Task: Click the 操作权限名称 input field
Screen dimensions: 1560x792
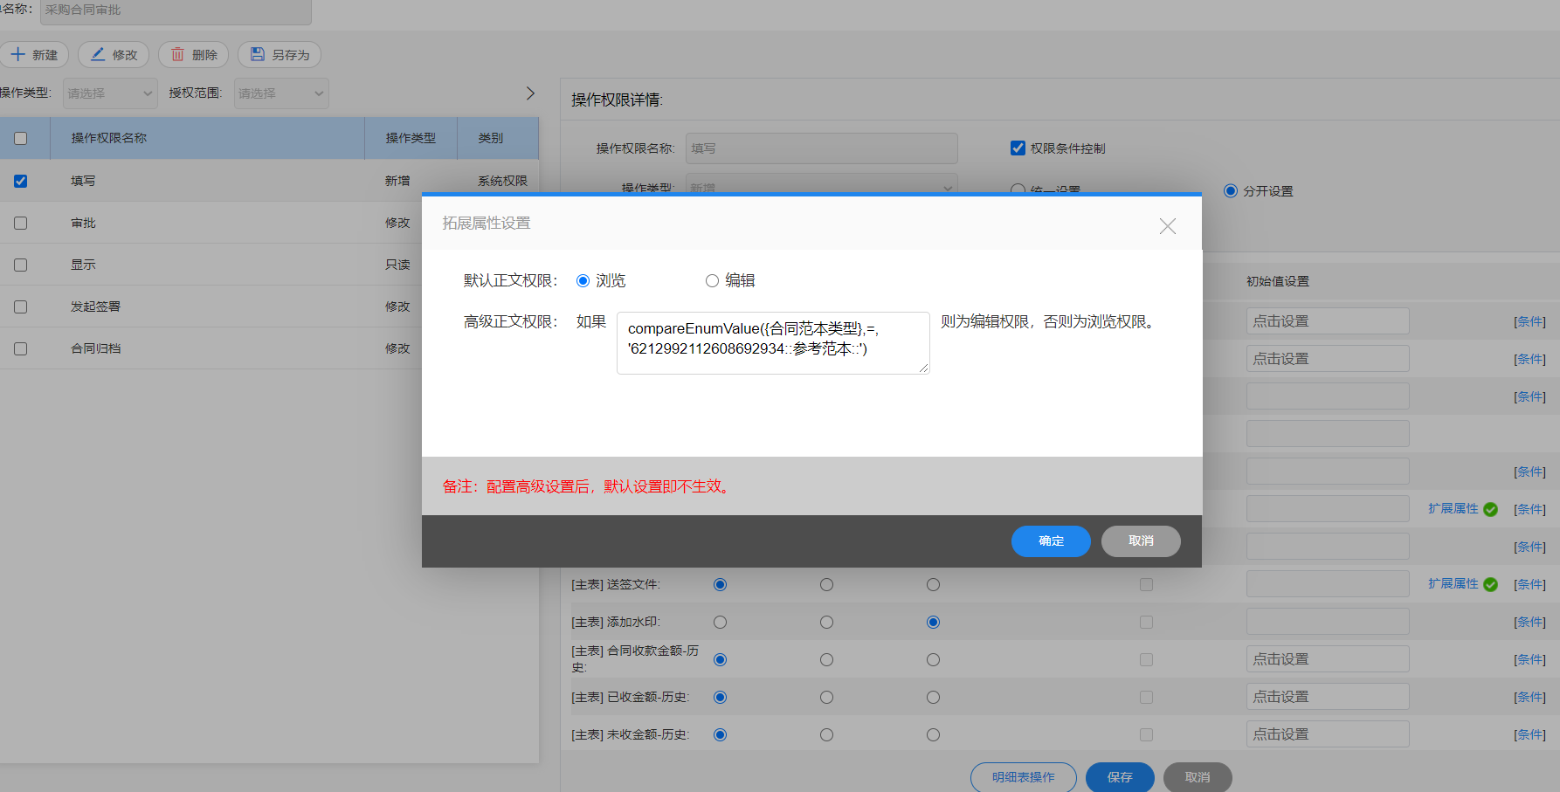Action: click(x=821, y=148)
